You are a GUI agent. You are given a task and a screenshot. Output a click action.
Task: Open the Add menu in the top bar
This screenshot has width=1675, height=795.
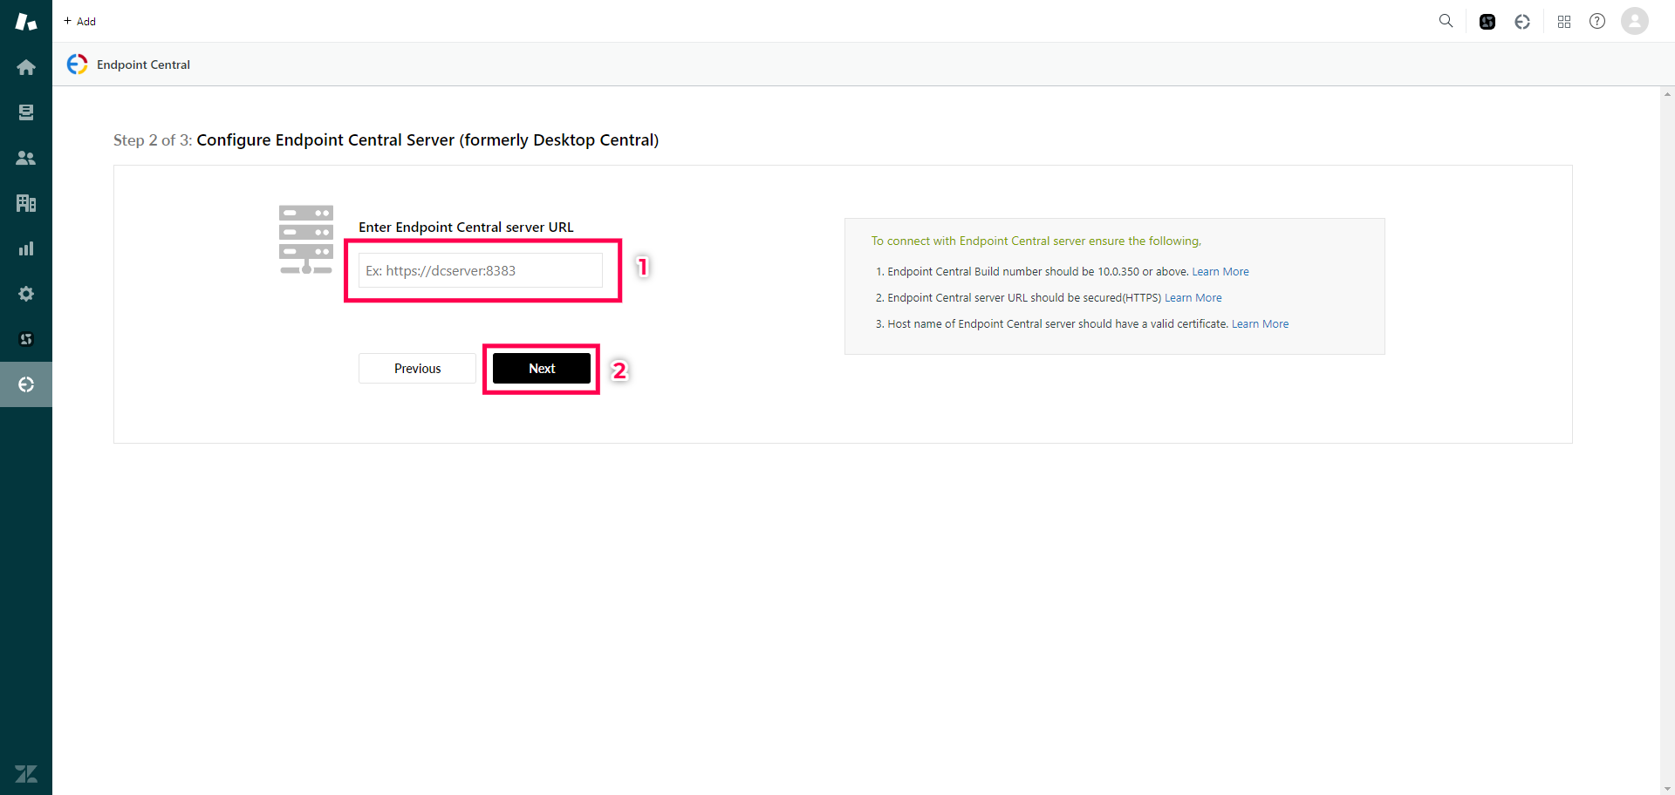coord(79,21)
